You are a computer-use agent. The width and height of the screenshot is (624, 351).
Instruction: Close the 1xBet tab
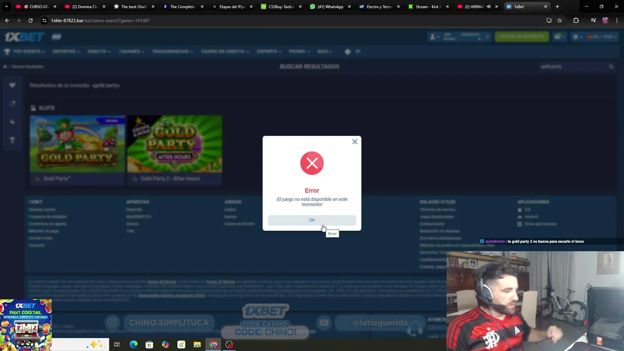pos(546,7)
